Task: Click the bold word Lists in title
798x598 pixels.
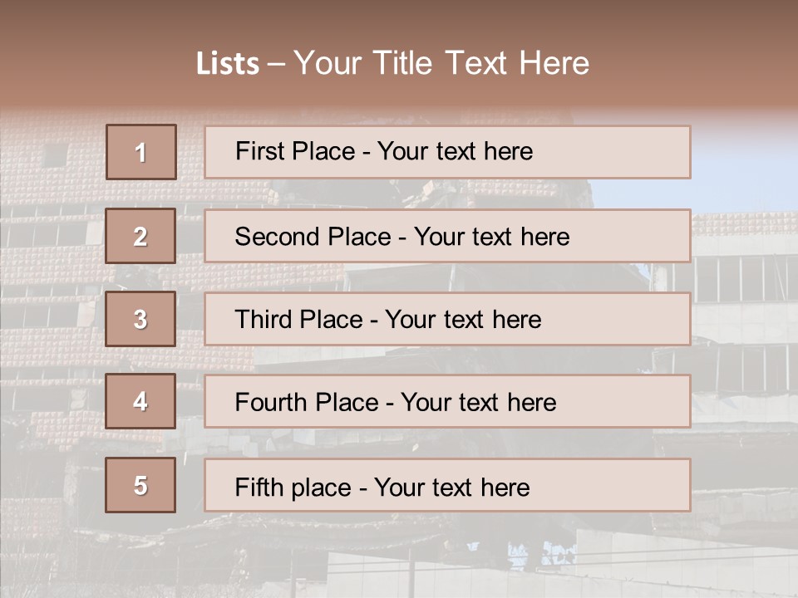Action: [228, 64]
